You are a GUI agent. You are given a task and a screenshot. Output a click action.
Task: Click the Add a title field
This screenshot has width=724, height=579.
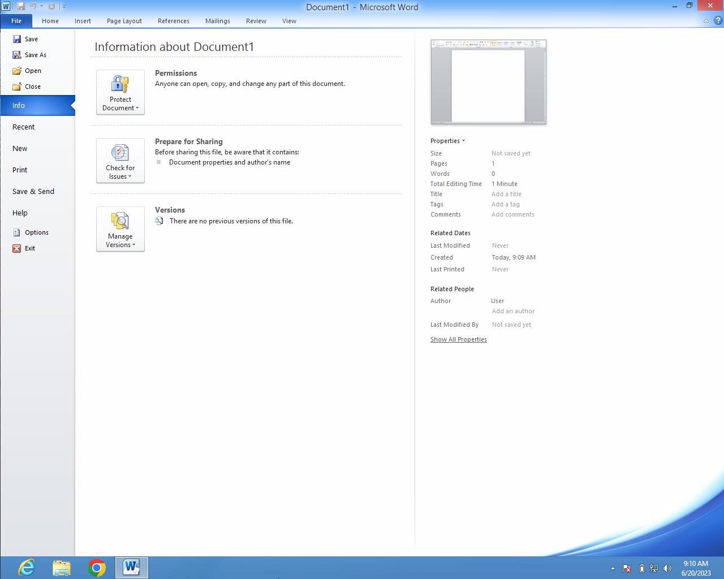click(506, 194)
